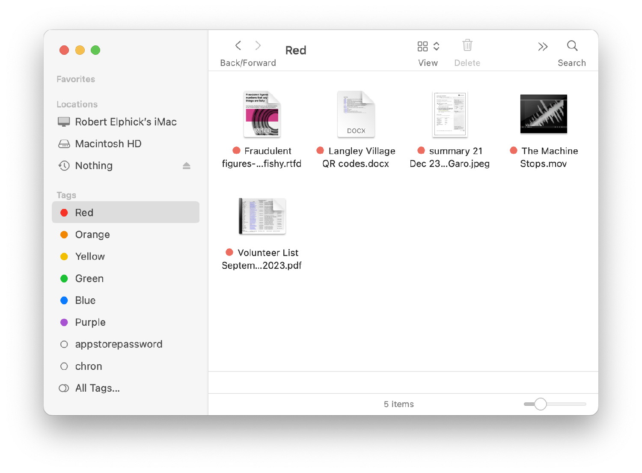Click the '5 items' status text

click(399, 404)
